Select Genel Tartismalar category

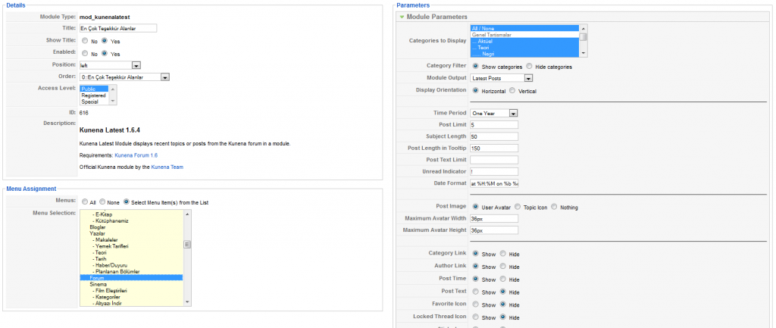[x=525, y=35]
